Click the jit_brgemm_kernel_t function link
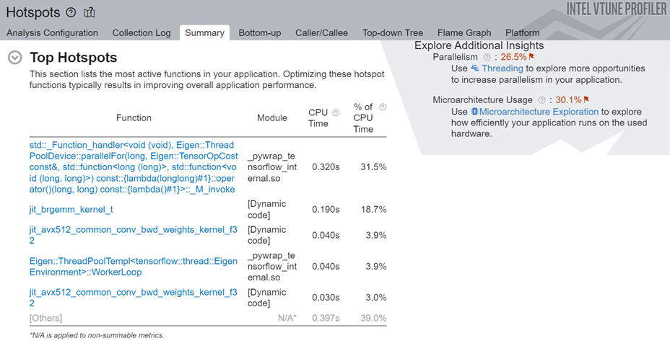This screenshot has width=670, height=346. [x=71, y=209]
